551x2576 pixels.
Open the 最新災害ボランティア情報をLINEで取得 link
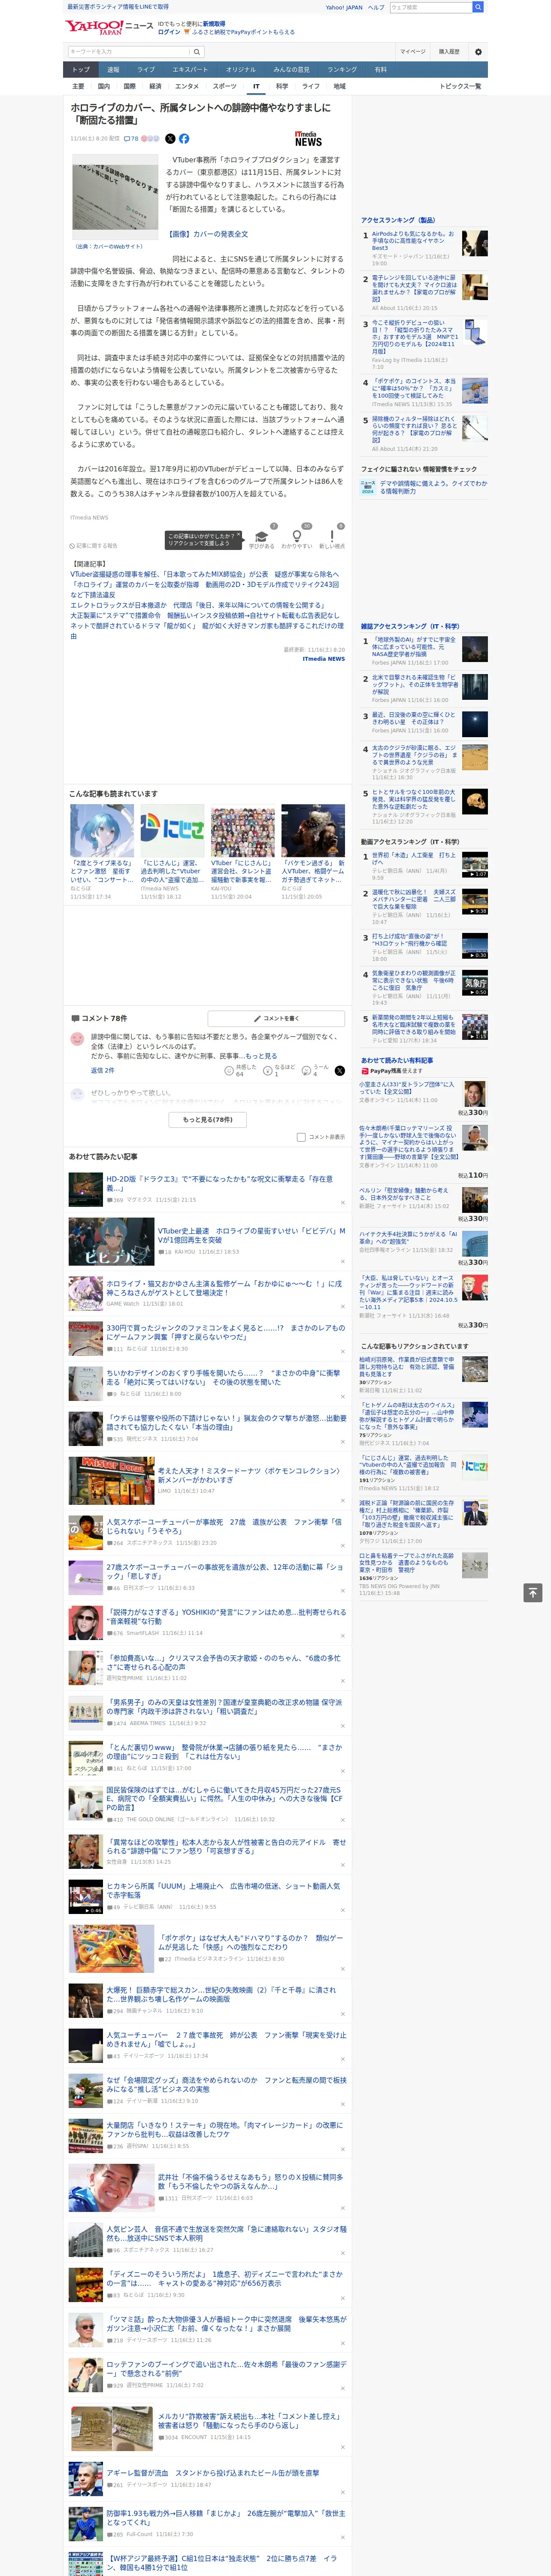(x=118, y=7)
